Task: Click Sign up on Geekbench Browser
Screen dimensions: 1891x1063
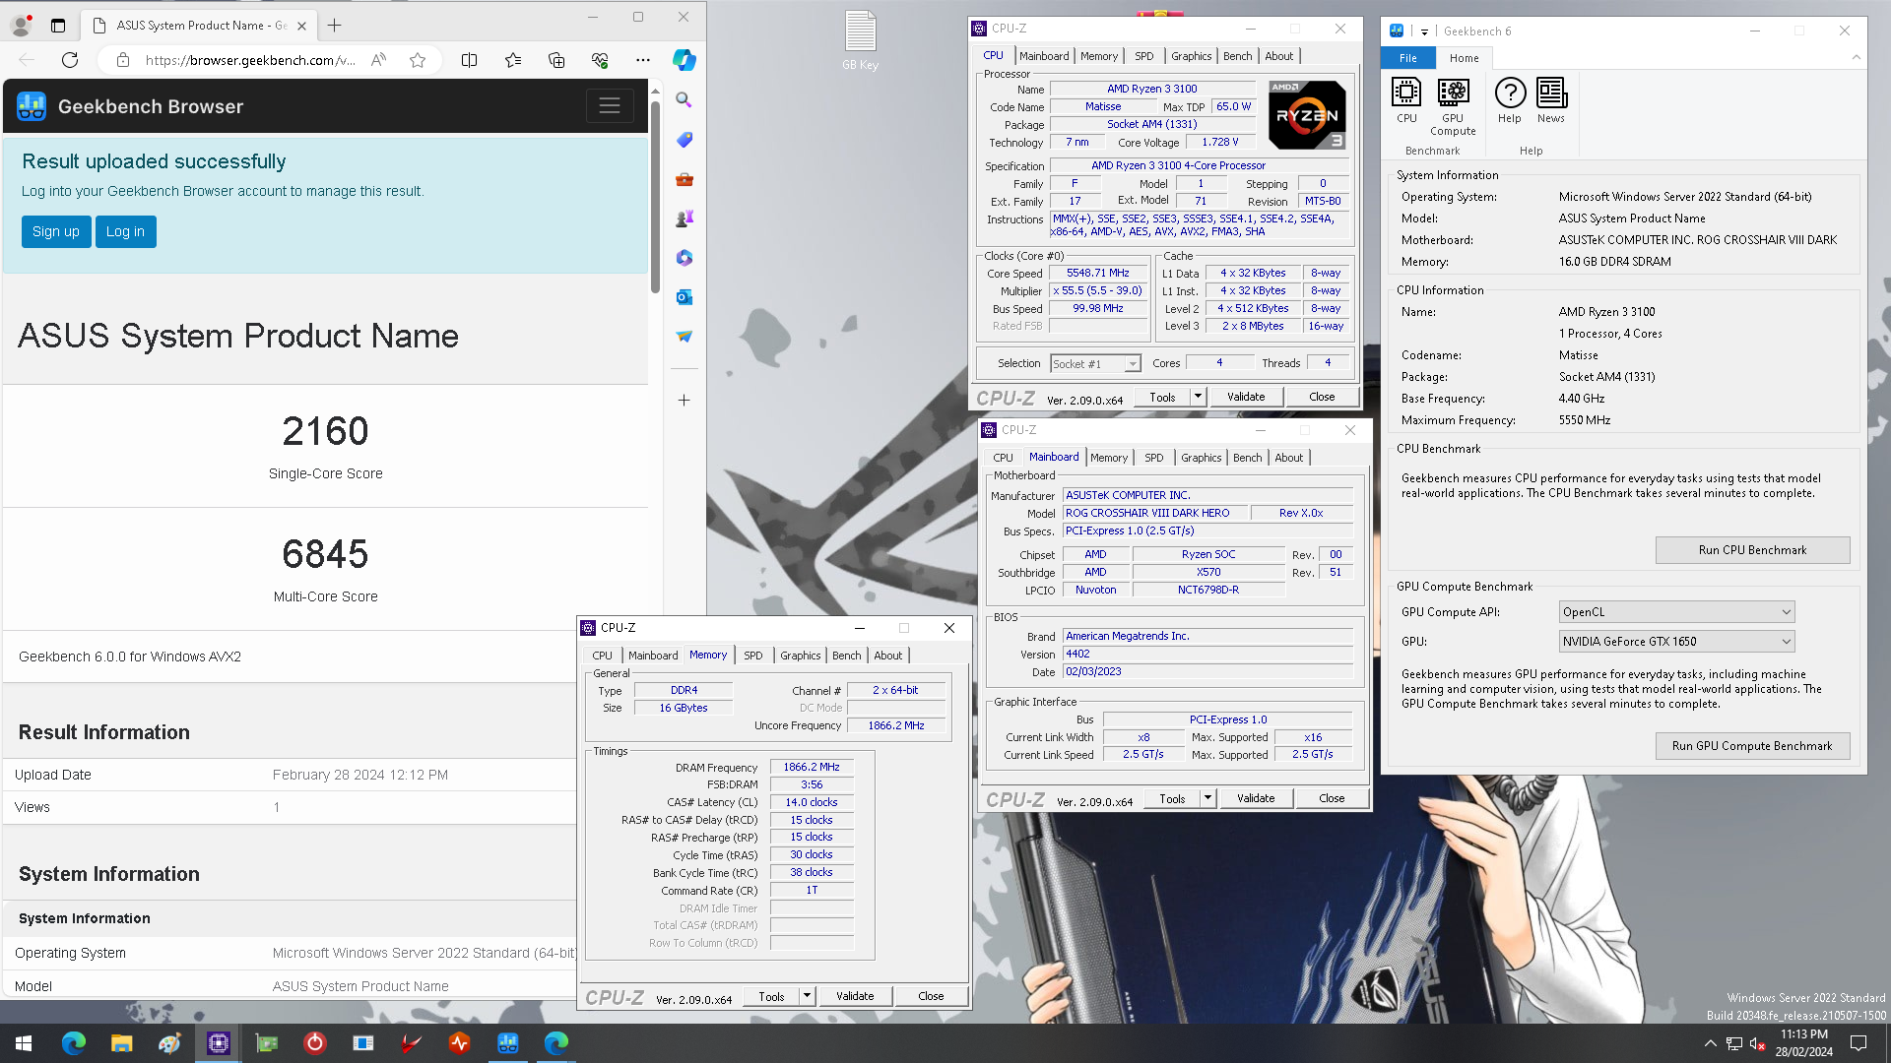Action: [x=56, y=232]
